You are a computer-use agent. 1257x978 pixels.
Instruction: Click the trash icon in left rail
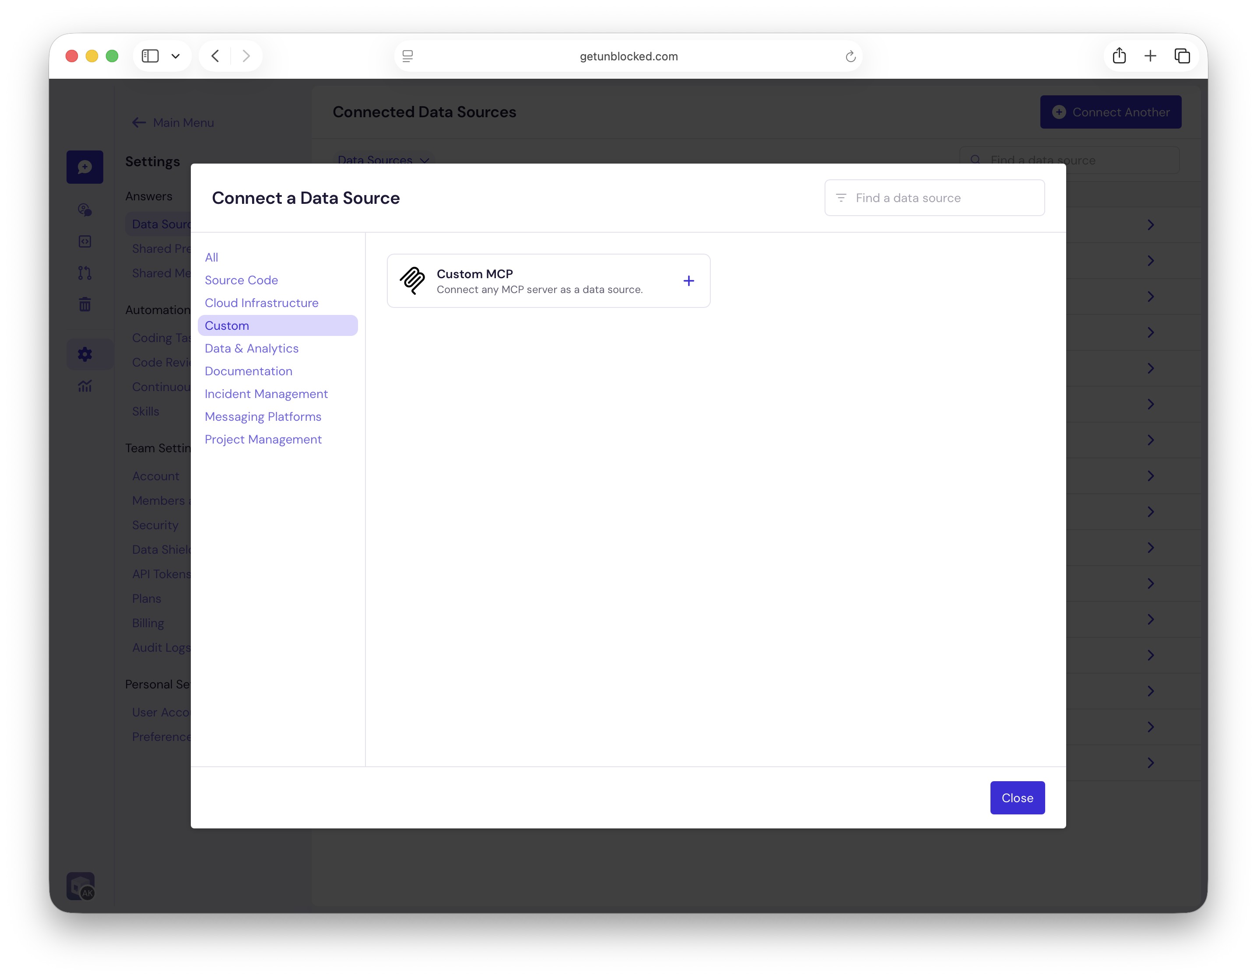[x=84, y=304]
